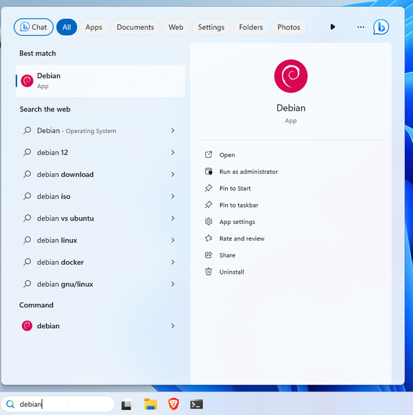
Task: Click the Pin to Start pin icon
Action: 209,188
